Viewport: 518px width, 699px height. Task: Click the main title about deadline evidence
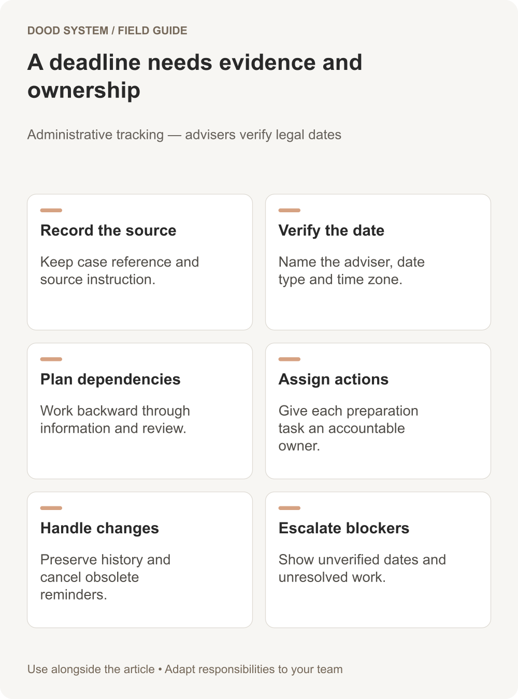[x=195, y=76]
